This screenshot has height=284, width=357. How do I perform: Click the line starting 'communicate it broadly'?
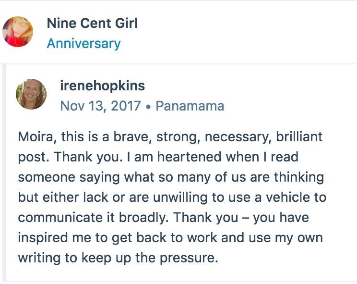pyautogui.click(x=163, y=218)
